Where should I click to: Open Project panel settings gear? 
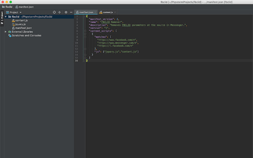(x=66, y=12)
